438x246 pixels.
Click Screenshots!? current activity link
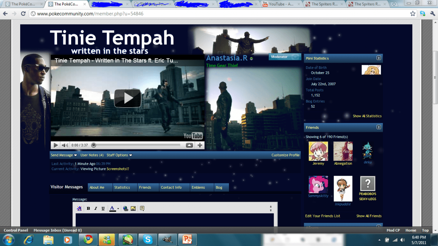118,169
